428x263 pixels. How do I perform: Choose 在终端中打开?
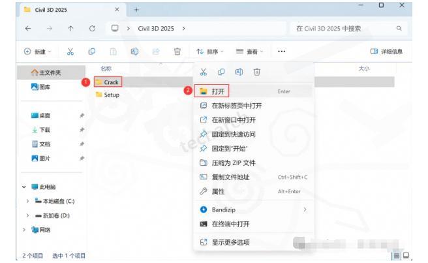coord(254,224)
